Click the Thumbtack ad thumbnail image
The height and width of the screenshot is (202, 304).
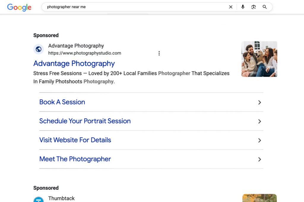tap(259, 198)
